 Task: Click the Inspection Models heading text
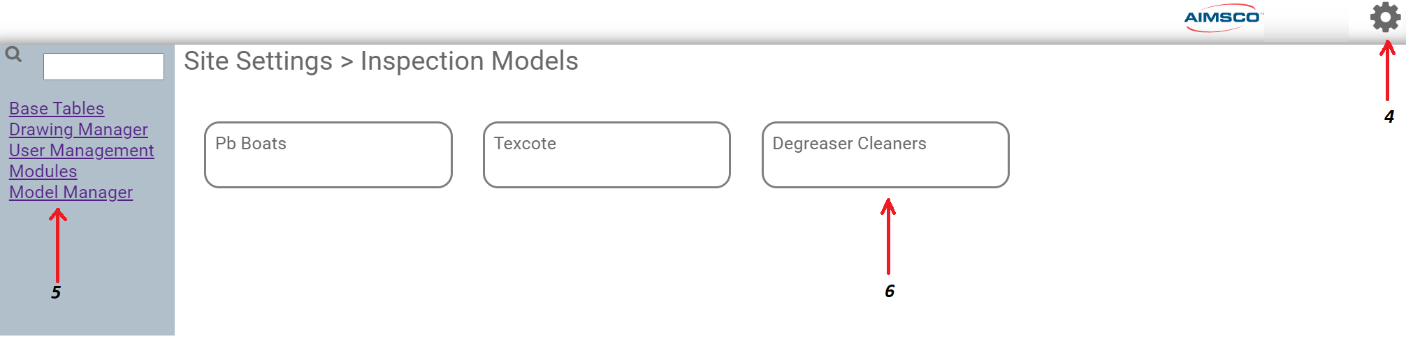(x=469, y=61)
